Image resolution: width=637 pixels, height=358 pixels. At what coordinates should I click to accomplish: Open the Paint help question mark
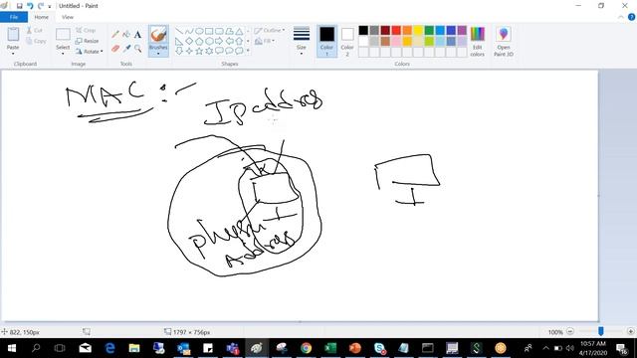(631, 17)
